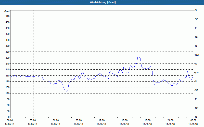Click the 390 y-axis tick label

8,40
